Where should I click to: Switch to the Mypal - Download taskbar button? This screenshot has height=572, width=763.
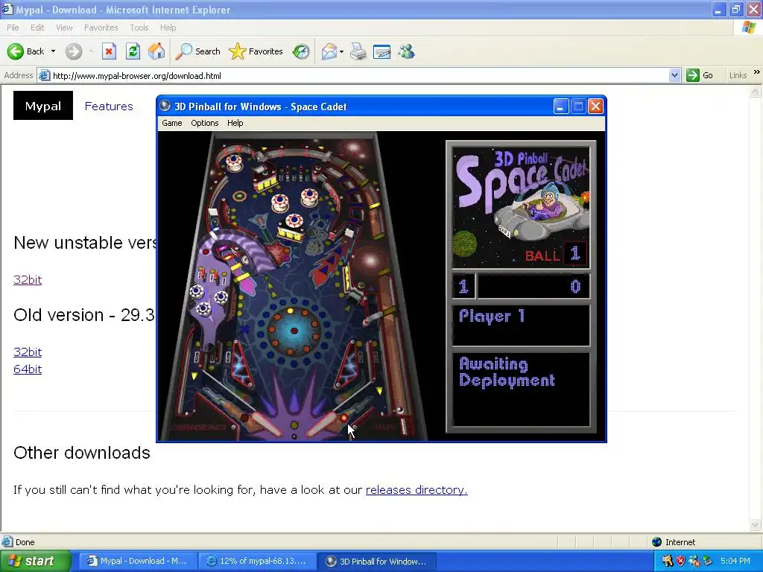click(138, 562)
